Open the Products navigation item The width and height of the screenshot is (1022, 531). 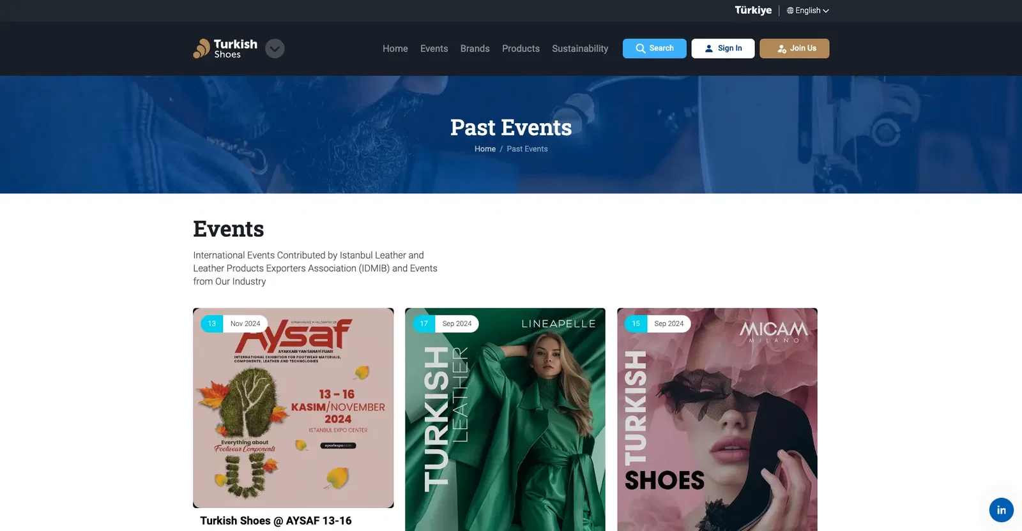click(521, 49)
